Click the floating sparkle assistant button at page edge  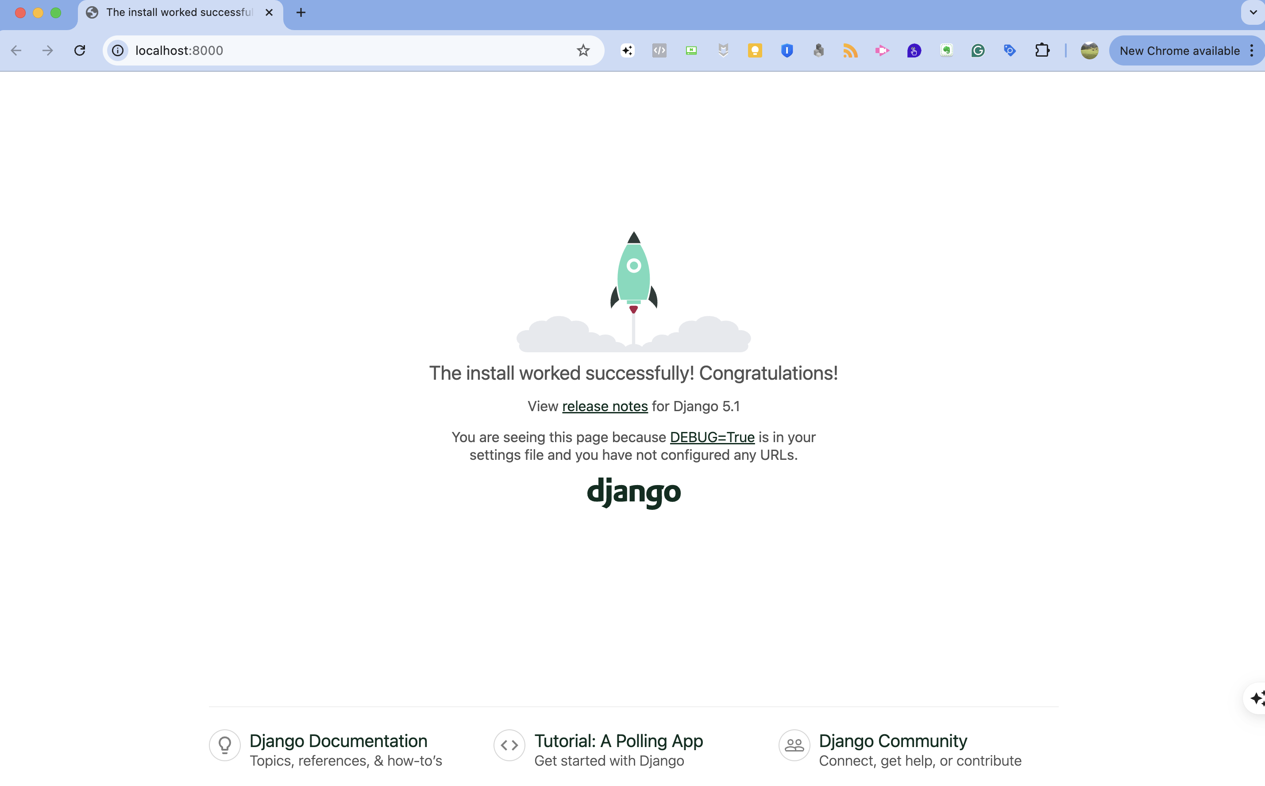tap(1255, 698)
